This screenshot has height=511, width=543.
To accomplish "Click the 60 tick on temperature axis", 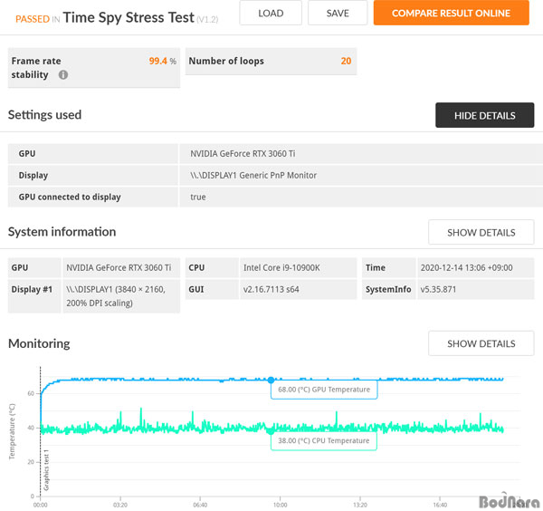I will pyautogui.click(x=31, y=393).
